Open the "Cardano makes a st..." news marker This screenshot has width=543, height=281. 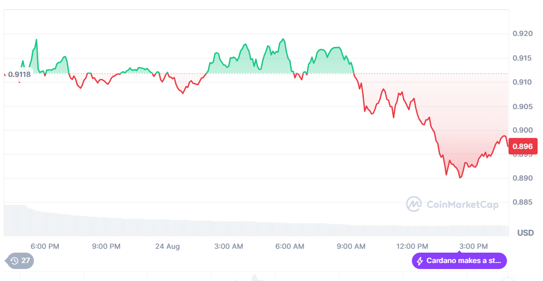459,261
